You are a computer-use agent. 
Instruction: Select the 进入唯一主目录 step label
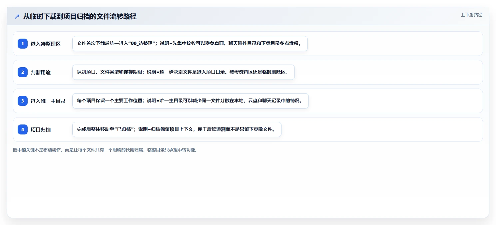tap(48, 101)
